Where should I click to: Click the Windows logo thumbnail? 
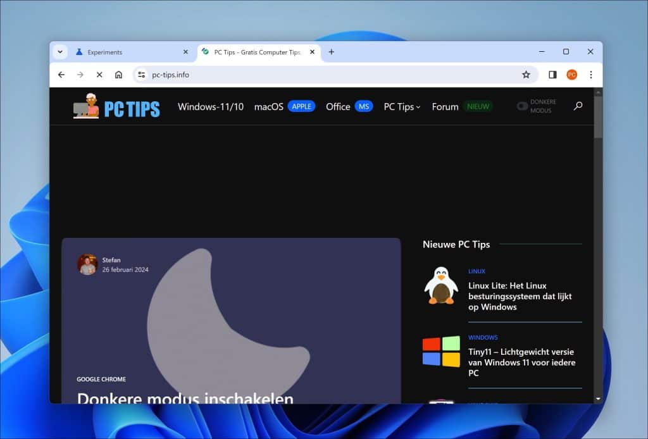[x=441, y=352]
